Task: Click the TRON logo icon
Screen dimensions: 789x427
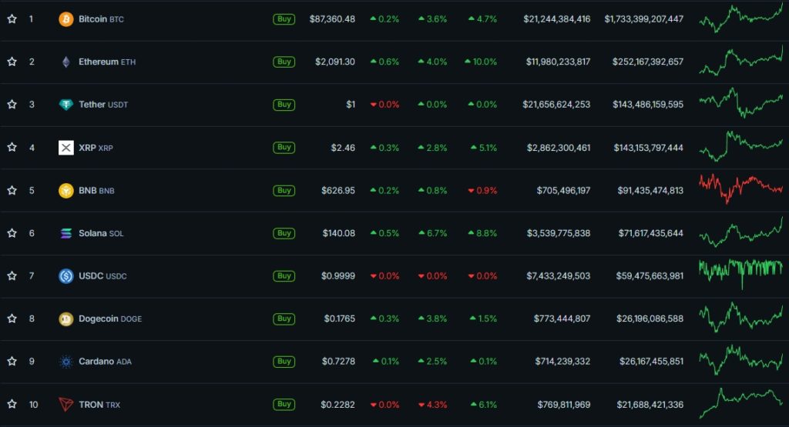Action: [66, 404]
